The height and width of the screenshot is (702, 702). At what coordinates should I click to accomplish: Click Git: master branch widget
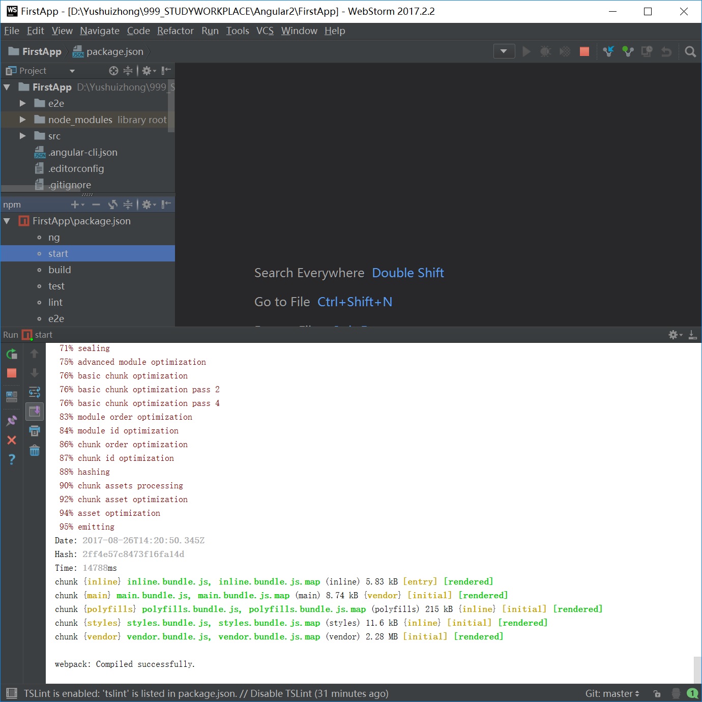(612, 693)
